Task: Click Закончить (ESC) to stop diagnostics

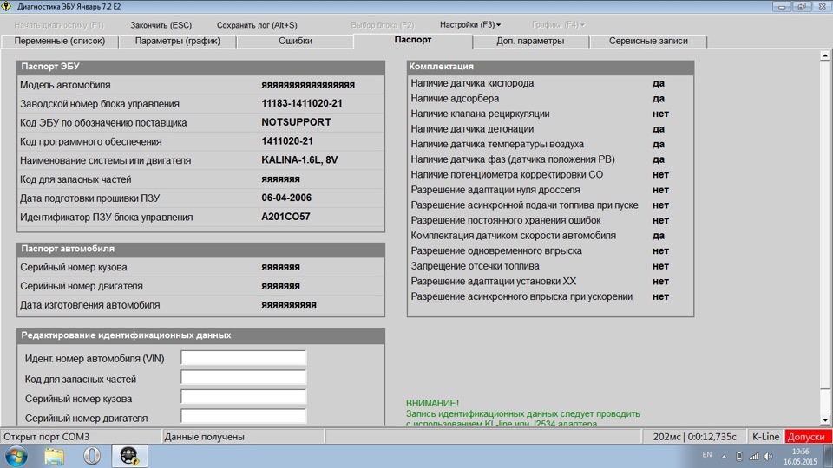Action: point(161,25)
